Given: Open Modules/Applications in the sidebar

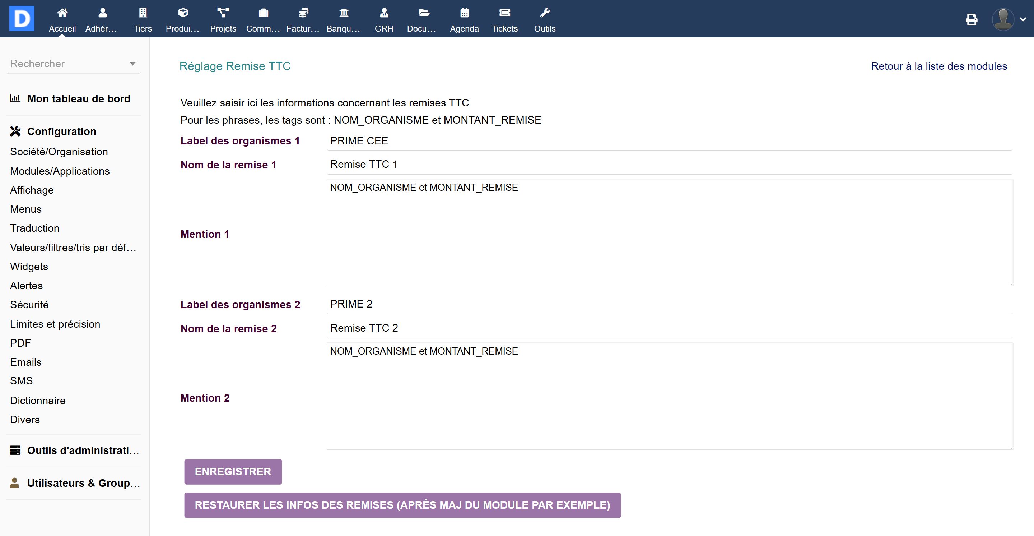Looking at the screenshot, I should (x=60, y=171).
